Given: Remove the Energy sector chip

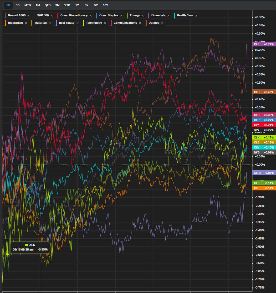Looking at the screenshot, I should coord(143,16).
